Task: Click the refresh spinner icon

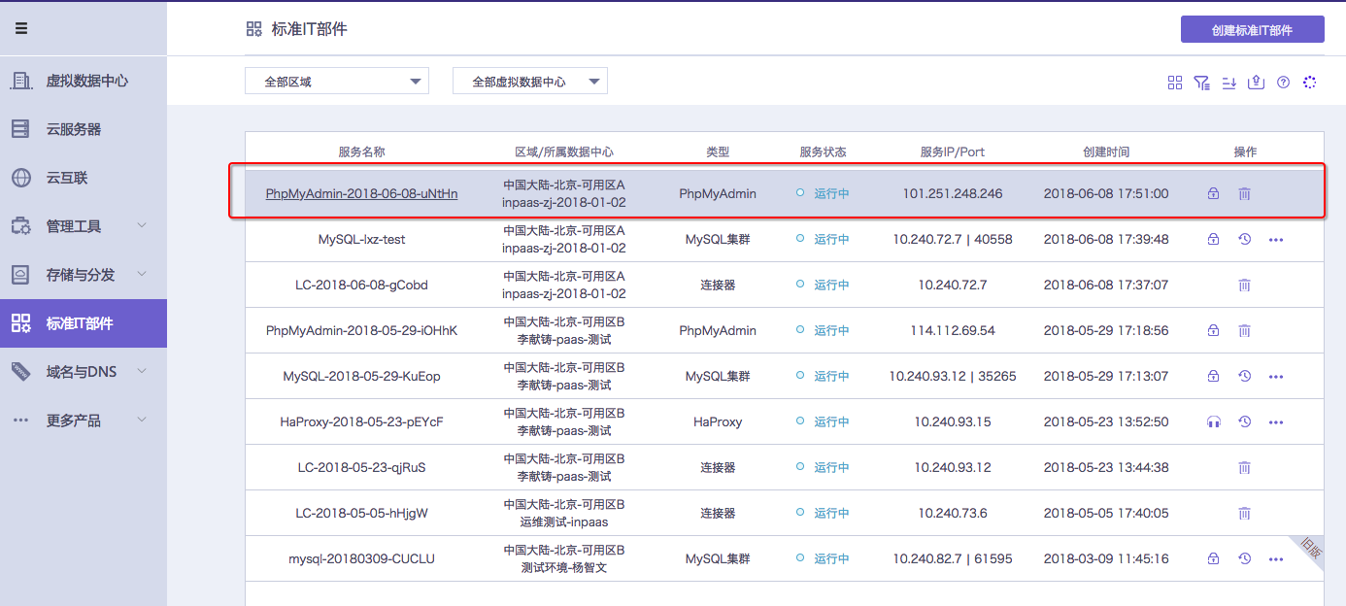Action: pyautogui.click(x=1310, y=83)
